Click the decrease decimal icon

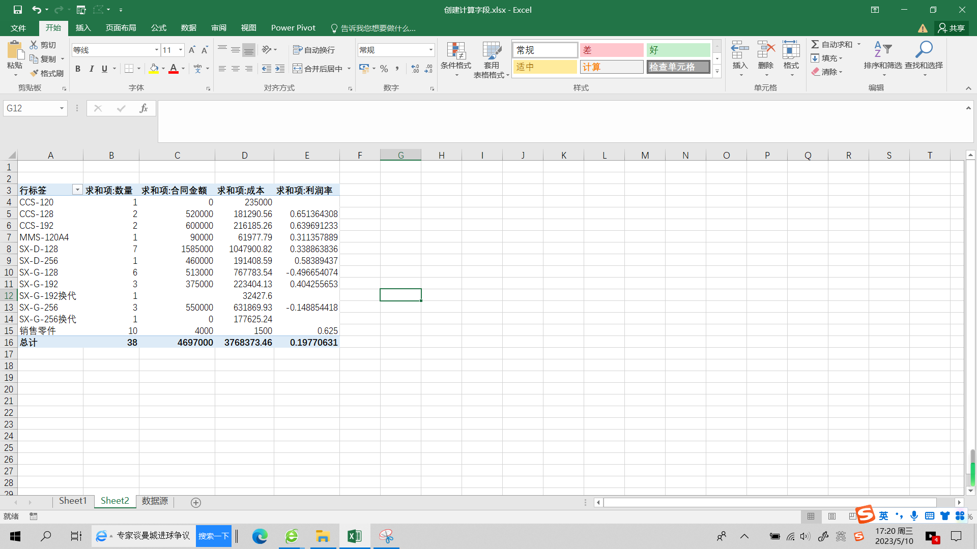428,69
